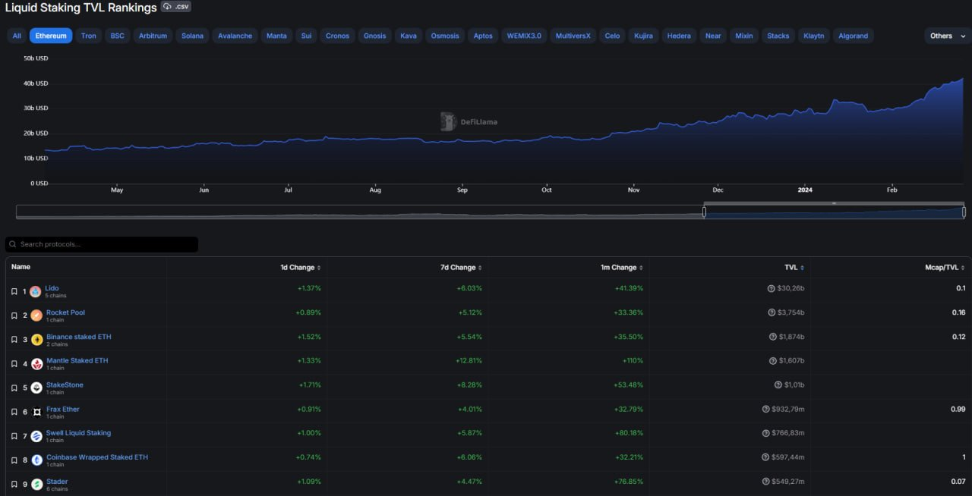Choose the Near chain filter
Image resolution: width=972 pixels, height=496 pixels.
pyautogui.click(x=713, y=36)
